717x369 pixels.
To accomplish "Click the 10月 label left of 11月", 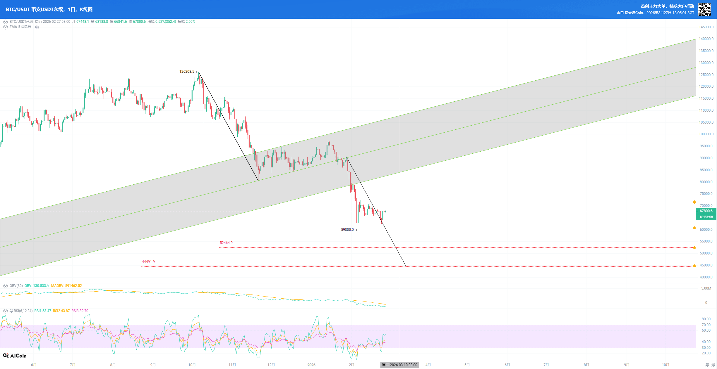I will point(192,365).
